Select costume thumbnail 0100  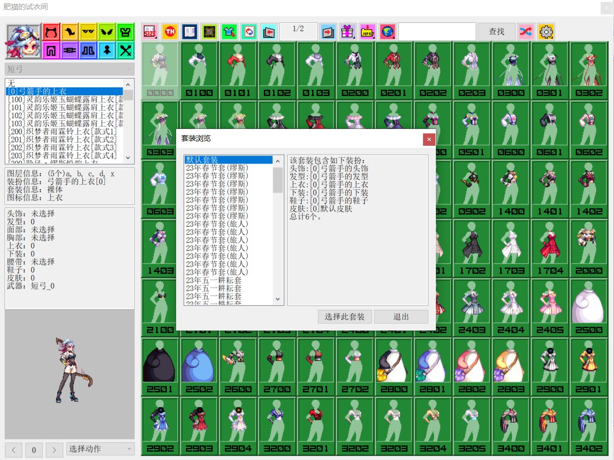199,71
